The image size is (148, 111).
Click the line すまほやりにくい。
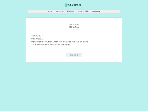click(37, 39)
